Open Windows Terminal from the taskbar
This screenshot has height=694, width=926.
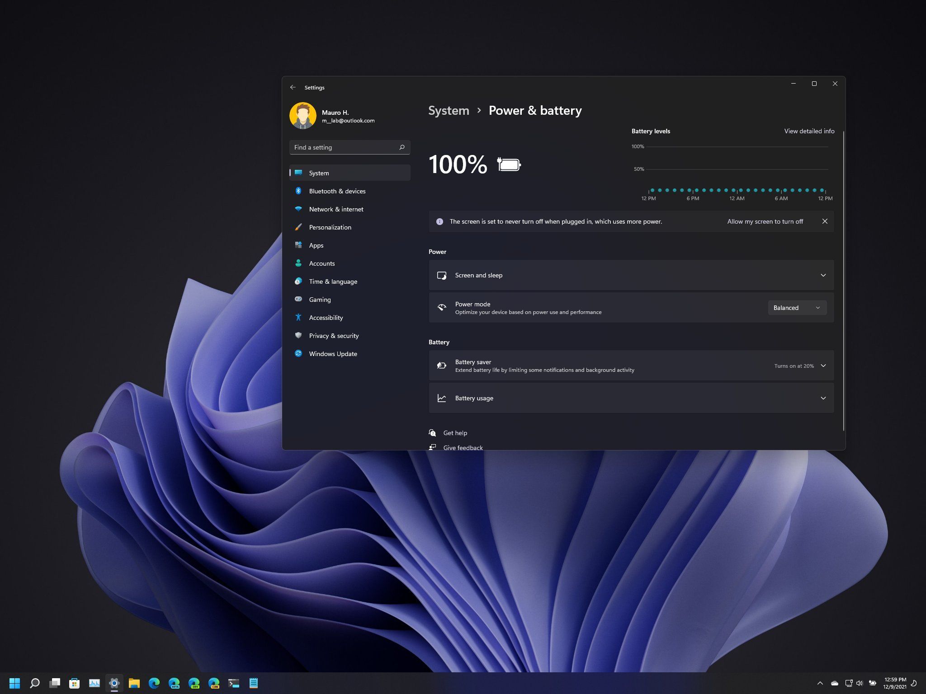(233, 683)
